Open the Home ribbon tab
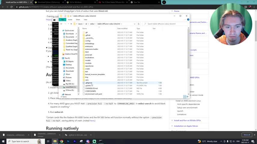Image resolution: width=257 pixels, height=144 pixels. pyautogui.click(x=70, y=19)
